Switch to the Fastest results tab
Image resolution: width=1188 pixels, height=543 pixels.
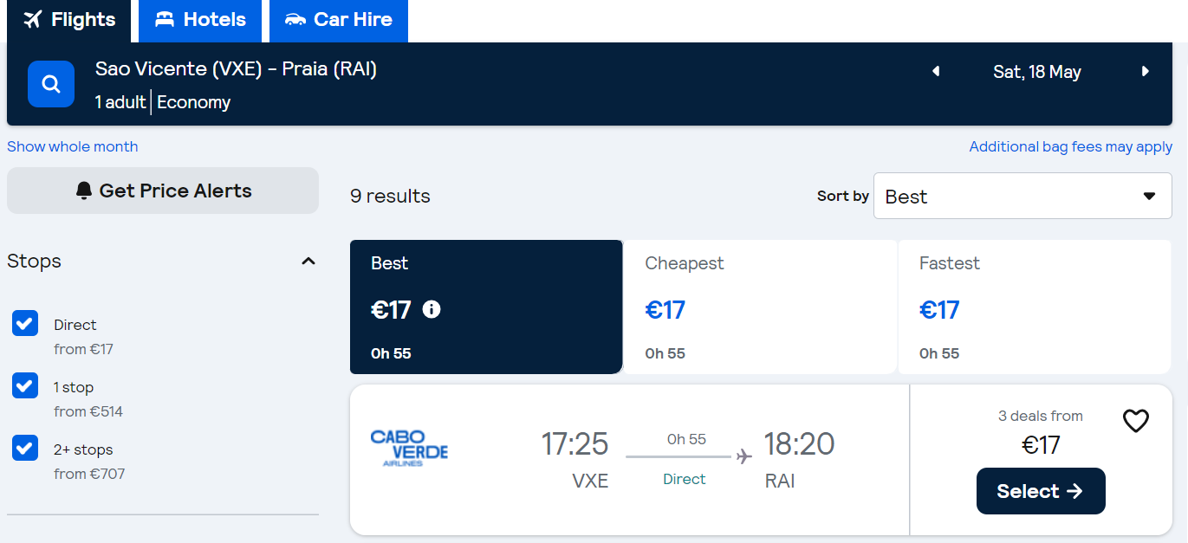[x=1035, y=307]
